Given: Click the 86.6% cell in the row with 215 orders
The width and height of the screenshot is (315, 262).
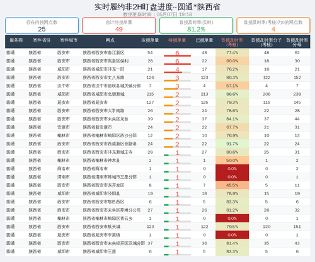Looking at the screenshot, I should pyautogui.click(x=232, y=94).
